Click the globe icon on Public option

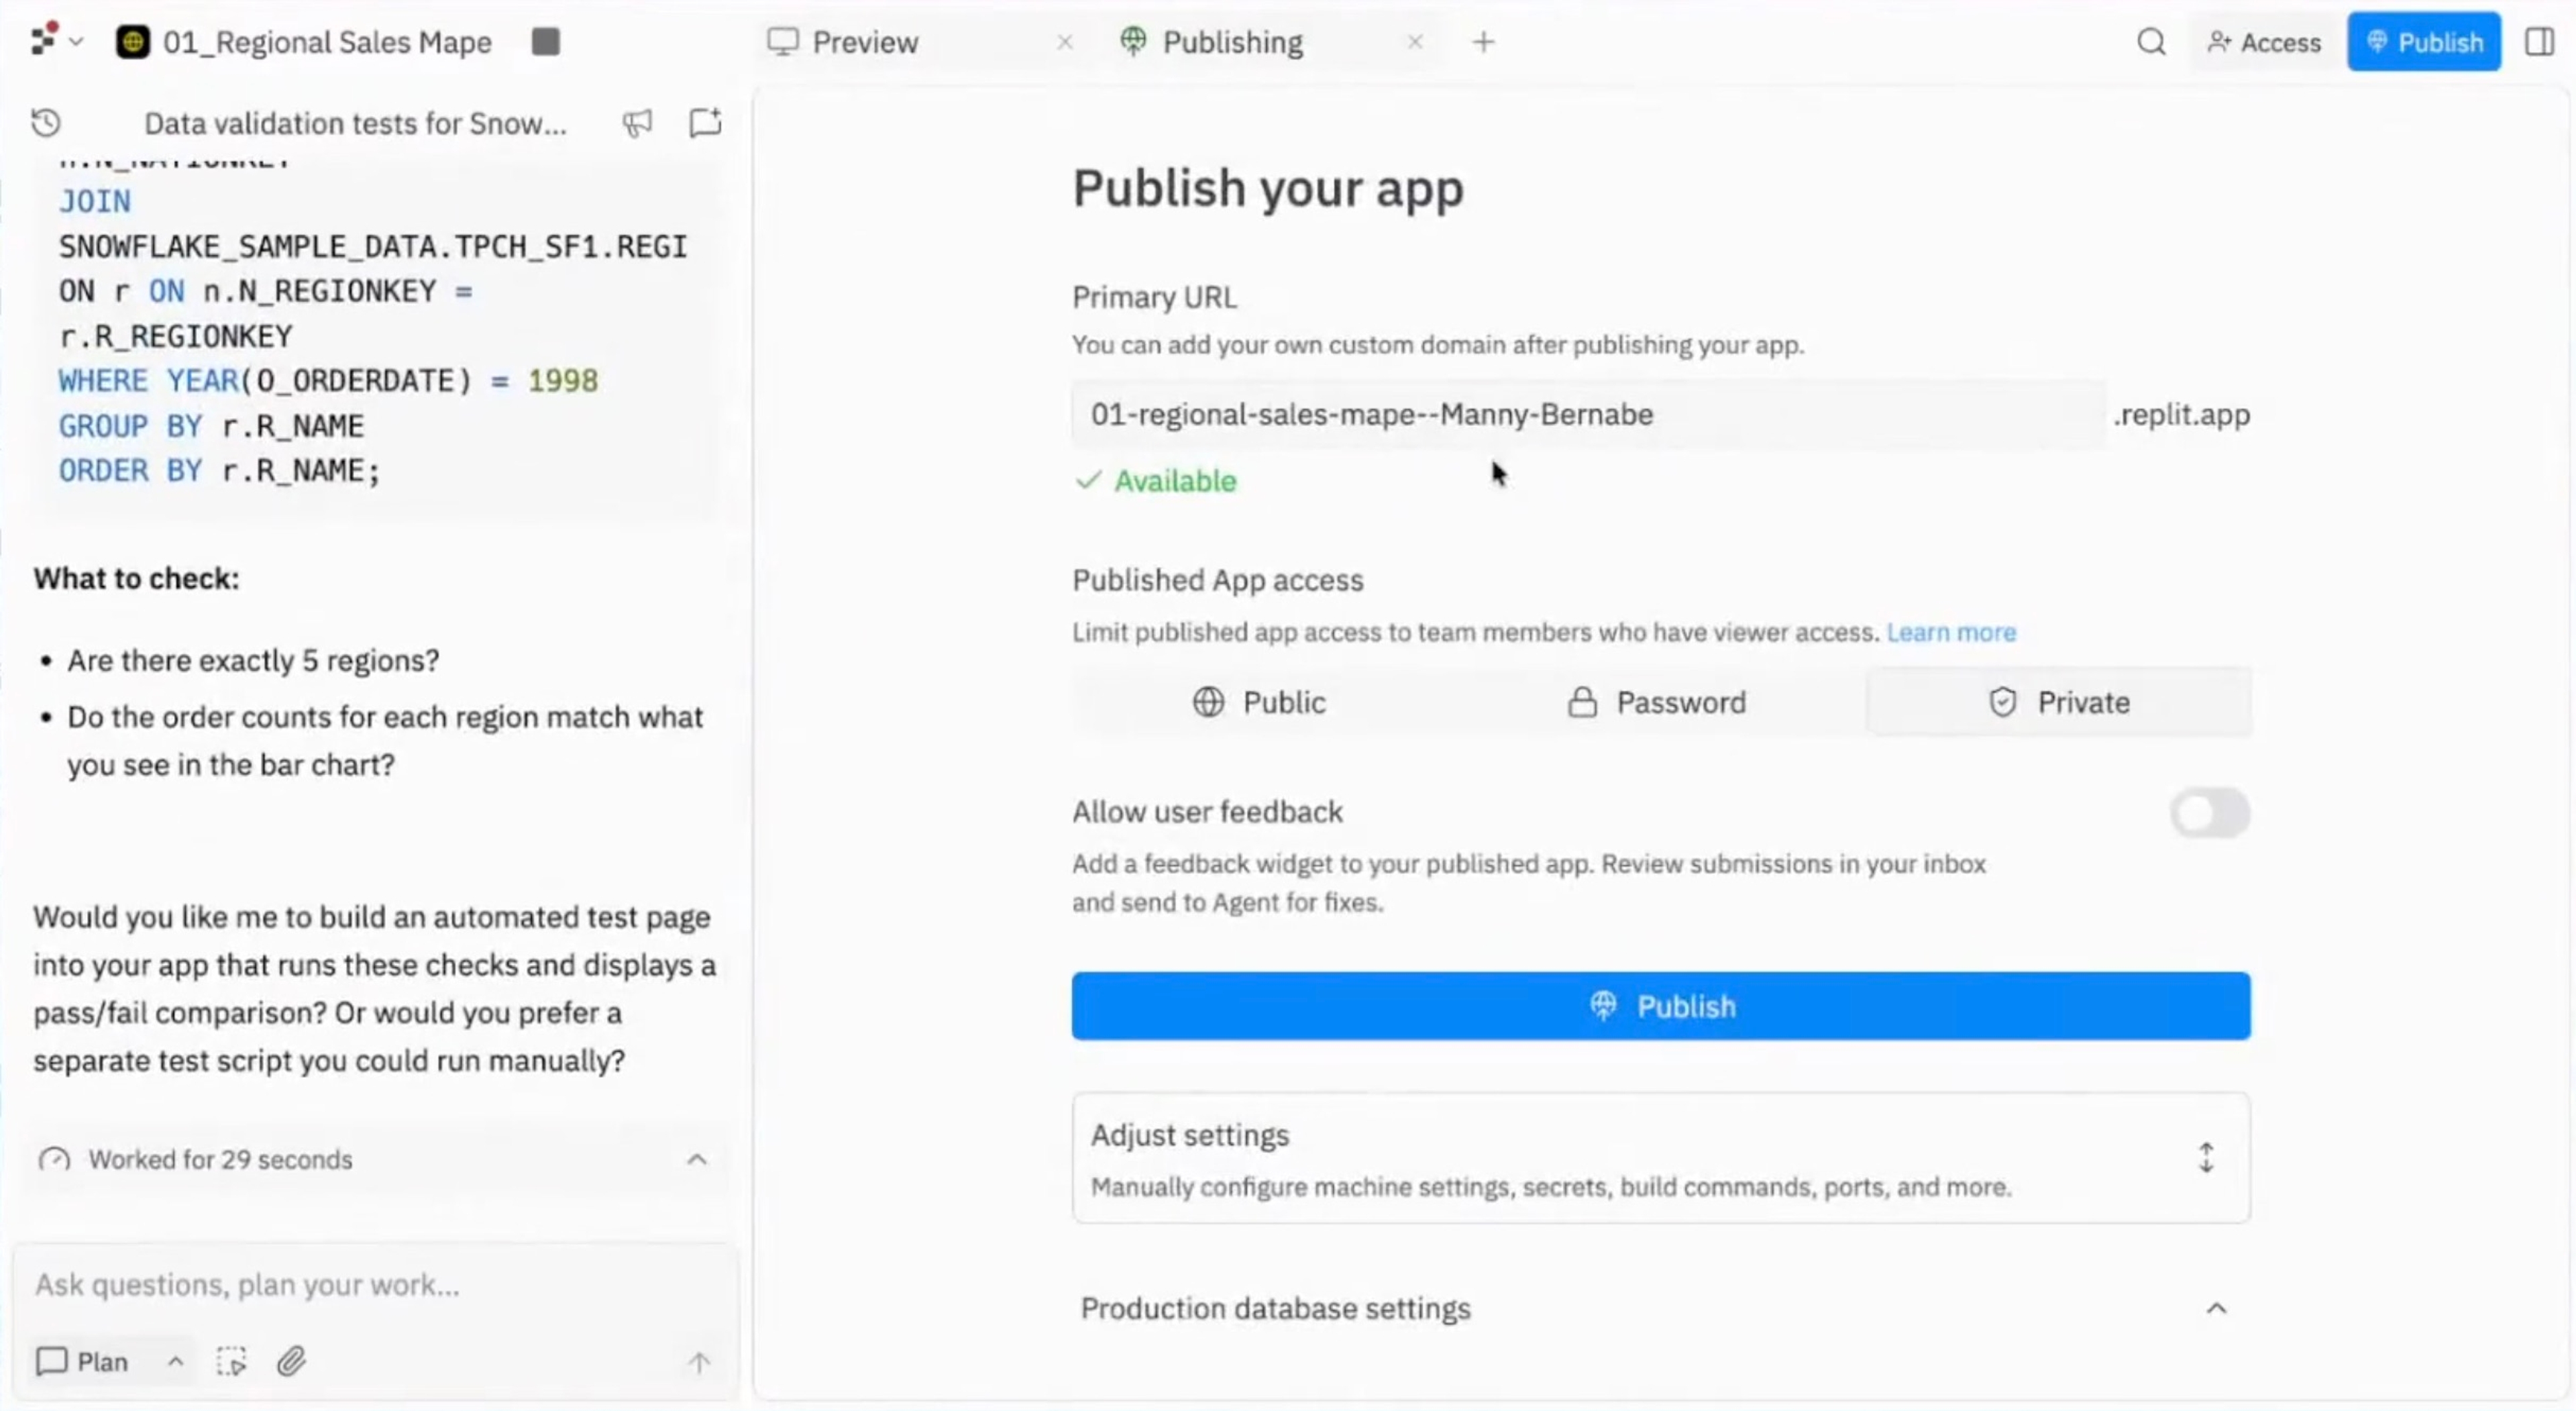(1208, 702)
